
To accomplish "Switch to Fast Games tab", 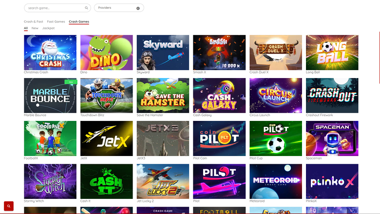I will point(56,21).
